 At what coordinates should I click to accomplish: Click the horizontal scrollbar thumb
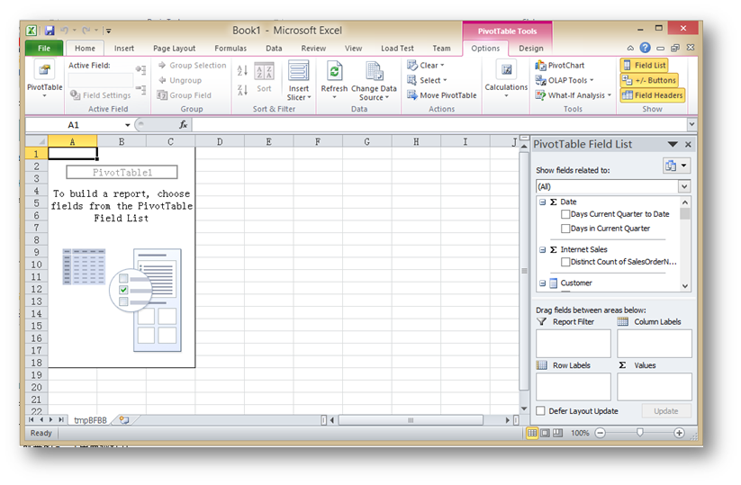[x=411, y=420]
